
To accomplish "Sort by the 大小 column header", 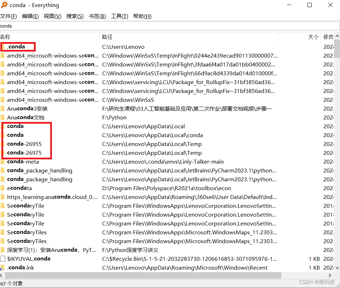I will tap(300, 37).
